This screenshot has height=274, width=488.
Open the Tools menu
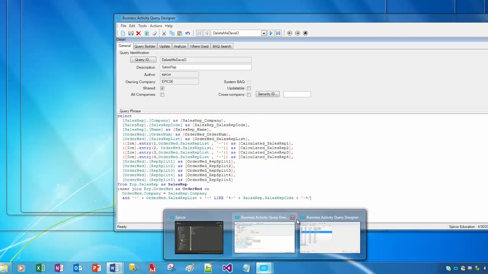(142, 26)
